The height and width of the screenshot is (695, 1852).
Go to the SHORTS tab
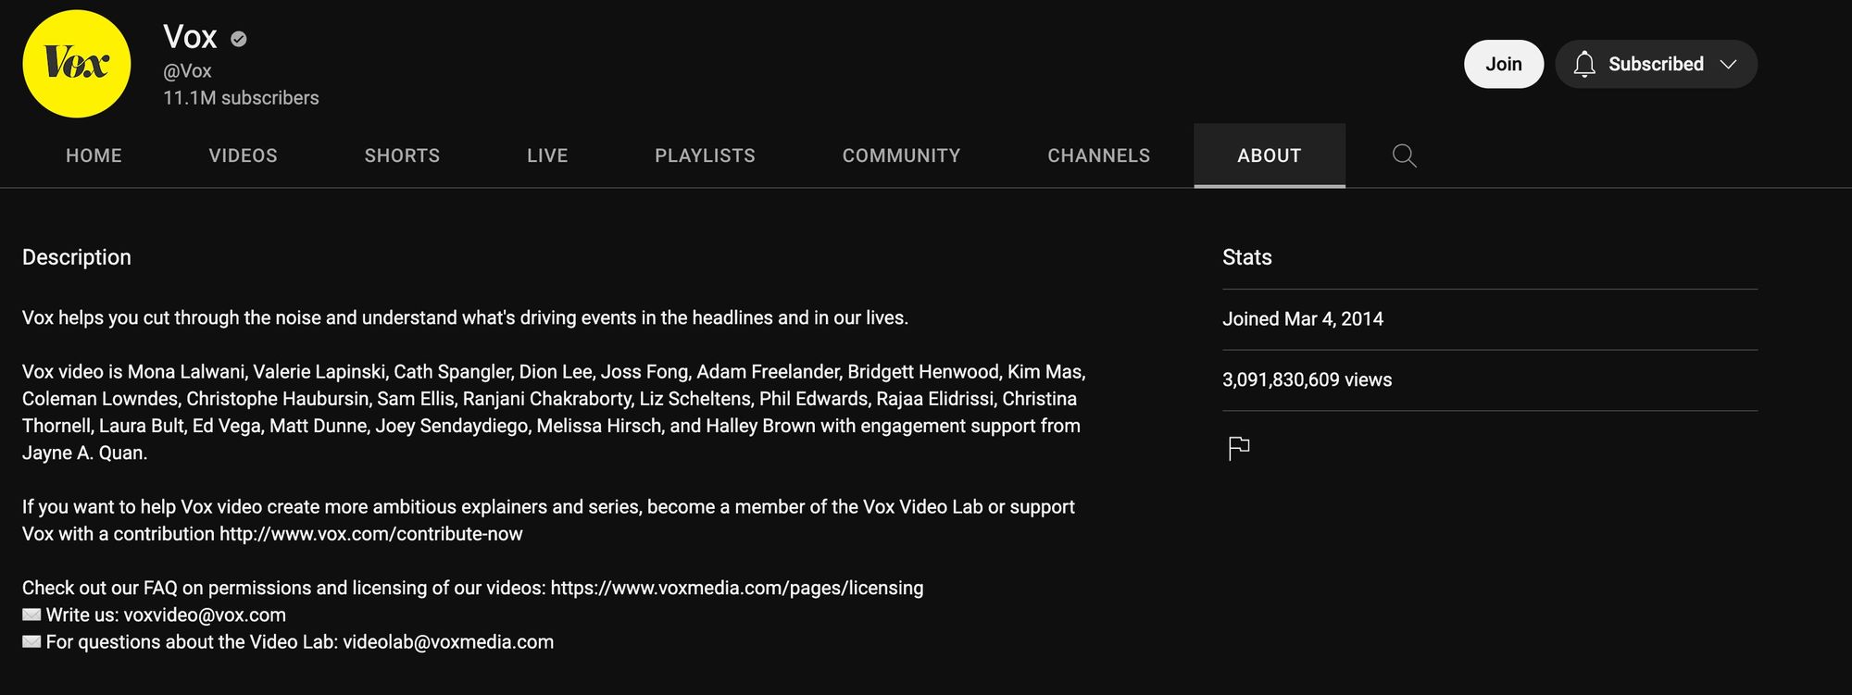[x=402, y=155]
